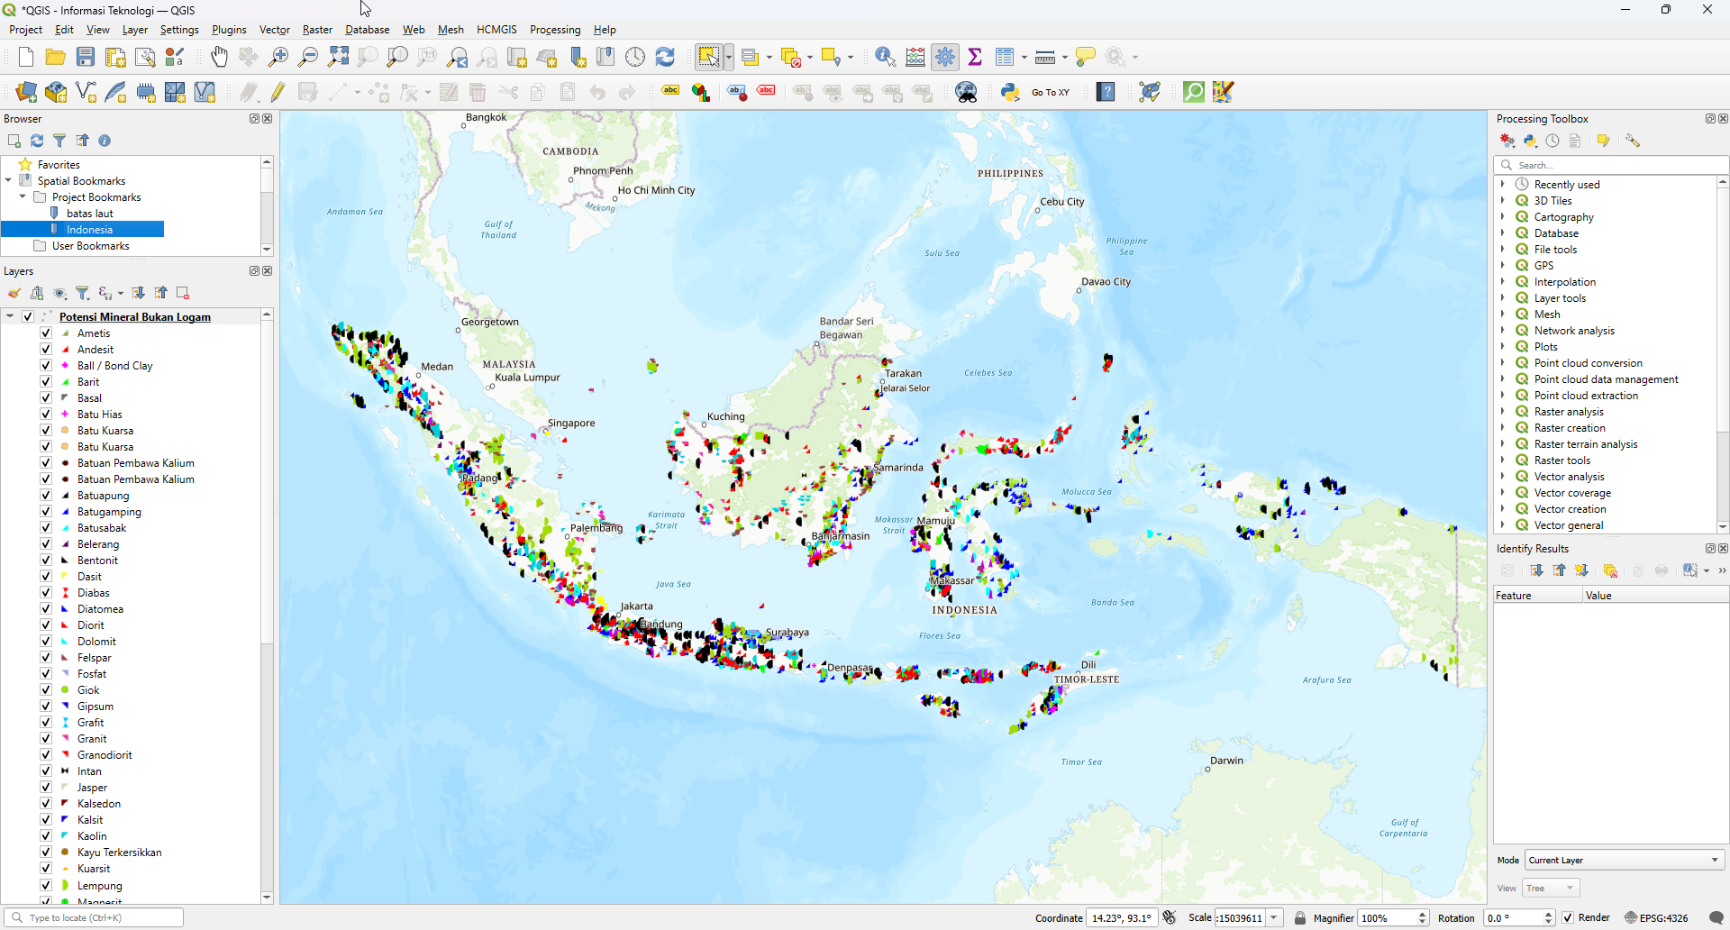Uncheck the Ametis layer checkbox
Viewport: 1730px width, 930px height.
click(46, 333)
